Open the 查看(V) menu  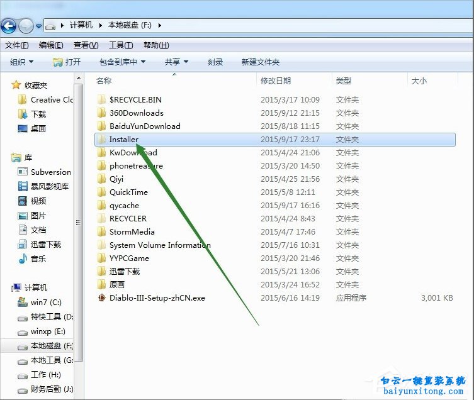pos(86,45)
